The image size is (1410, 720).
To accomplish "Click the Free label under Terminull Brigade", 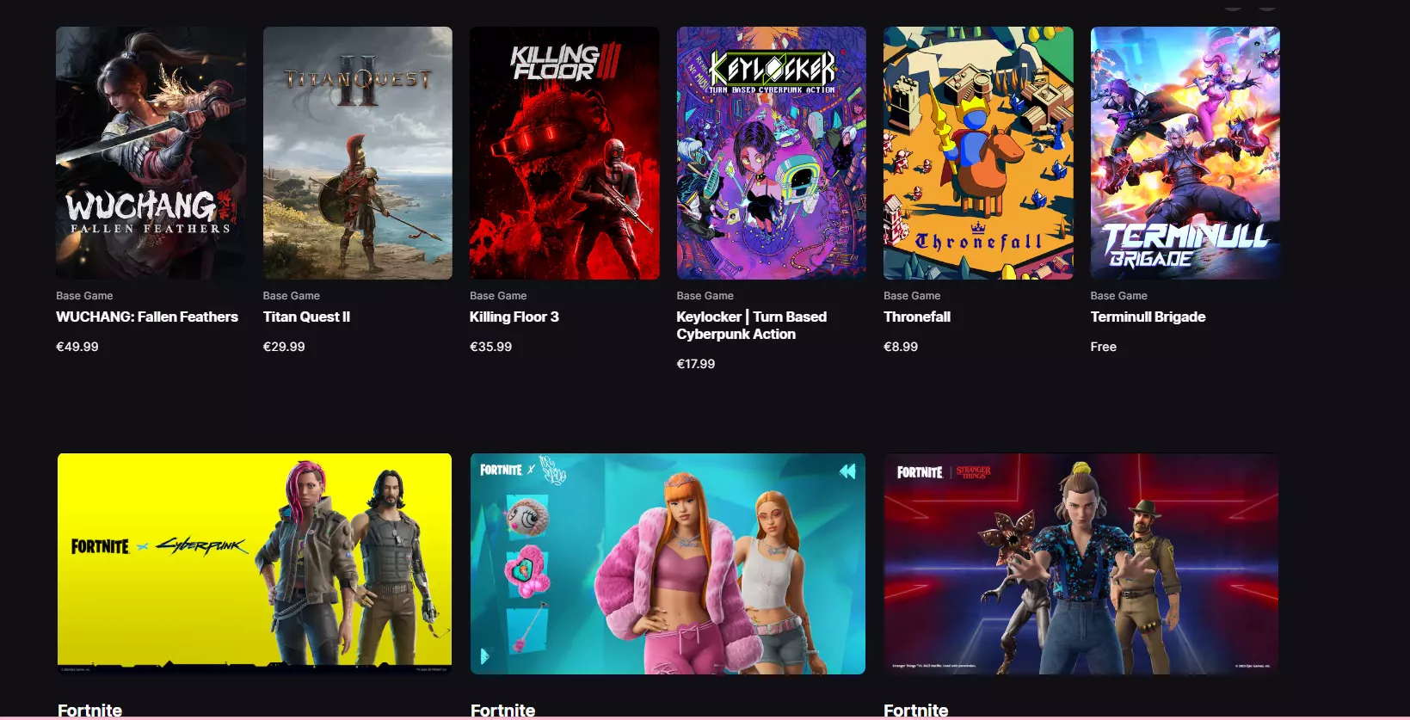I will coord(1103,347).
